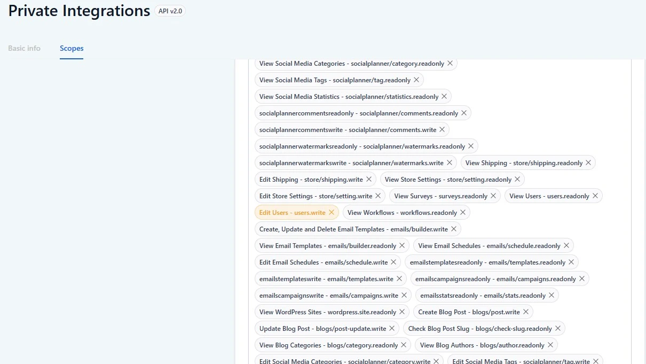The height and width of the screenshot is (364, 646).
Task: Remove the Edit Email Schedules scope
Action: [x=393, y=262]
